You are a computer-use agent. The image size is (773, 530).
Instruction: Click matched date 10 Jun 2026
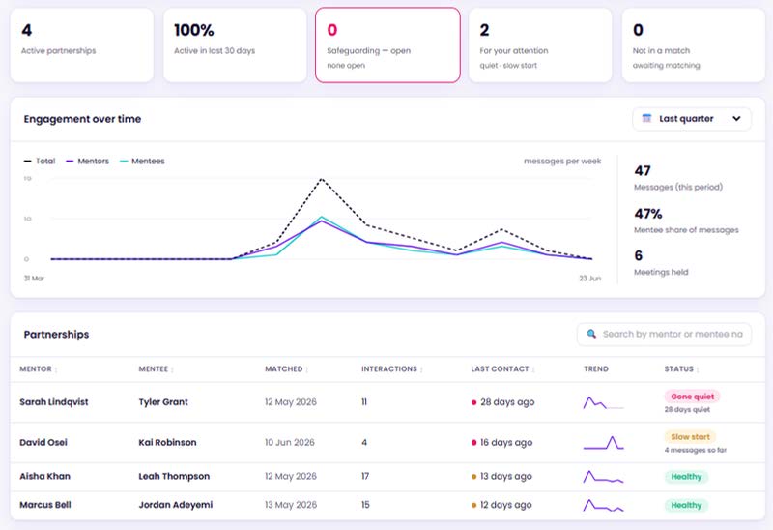click(x=289, y=443)
